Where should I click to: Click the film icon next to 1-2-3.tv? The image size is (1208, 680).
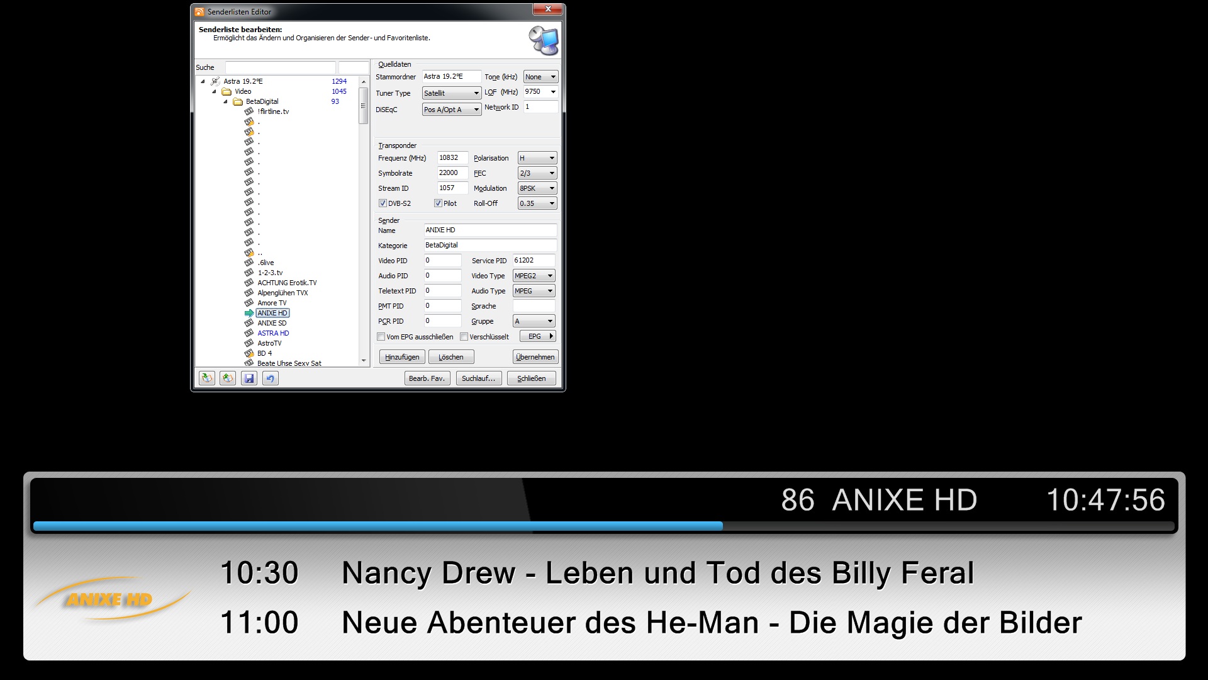[249, 273]
